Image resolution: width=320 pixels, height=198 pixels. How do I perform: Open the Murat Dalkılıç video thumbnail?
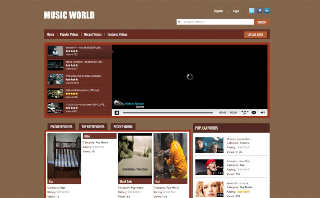(135, 156)
